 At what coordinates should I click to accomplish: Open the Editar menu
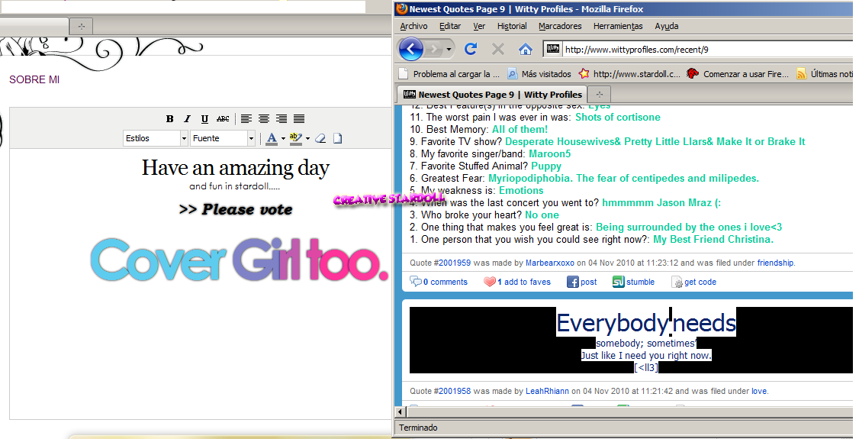point(450,26)
